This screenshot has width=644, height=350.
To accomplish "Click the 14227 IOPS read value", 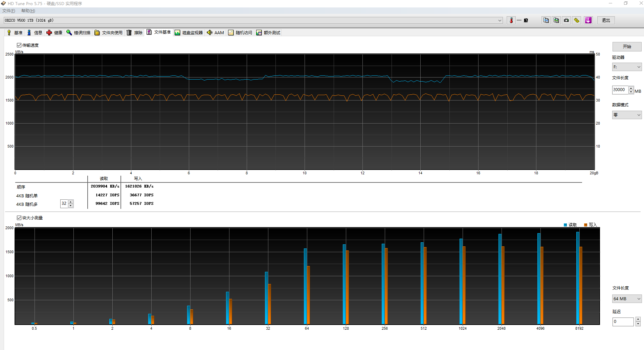I will click(107, 195).
